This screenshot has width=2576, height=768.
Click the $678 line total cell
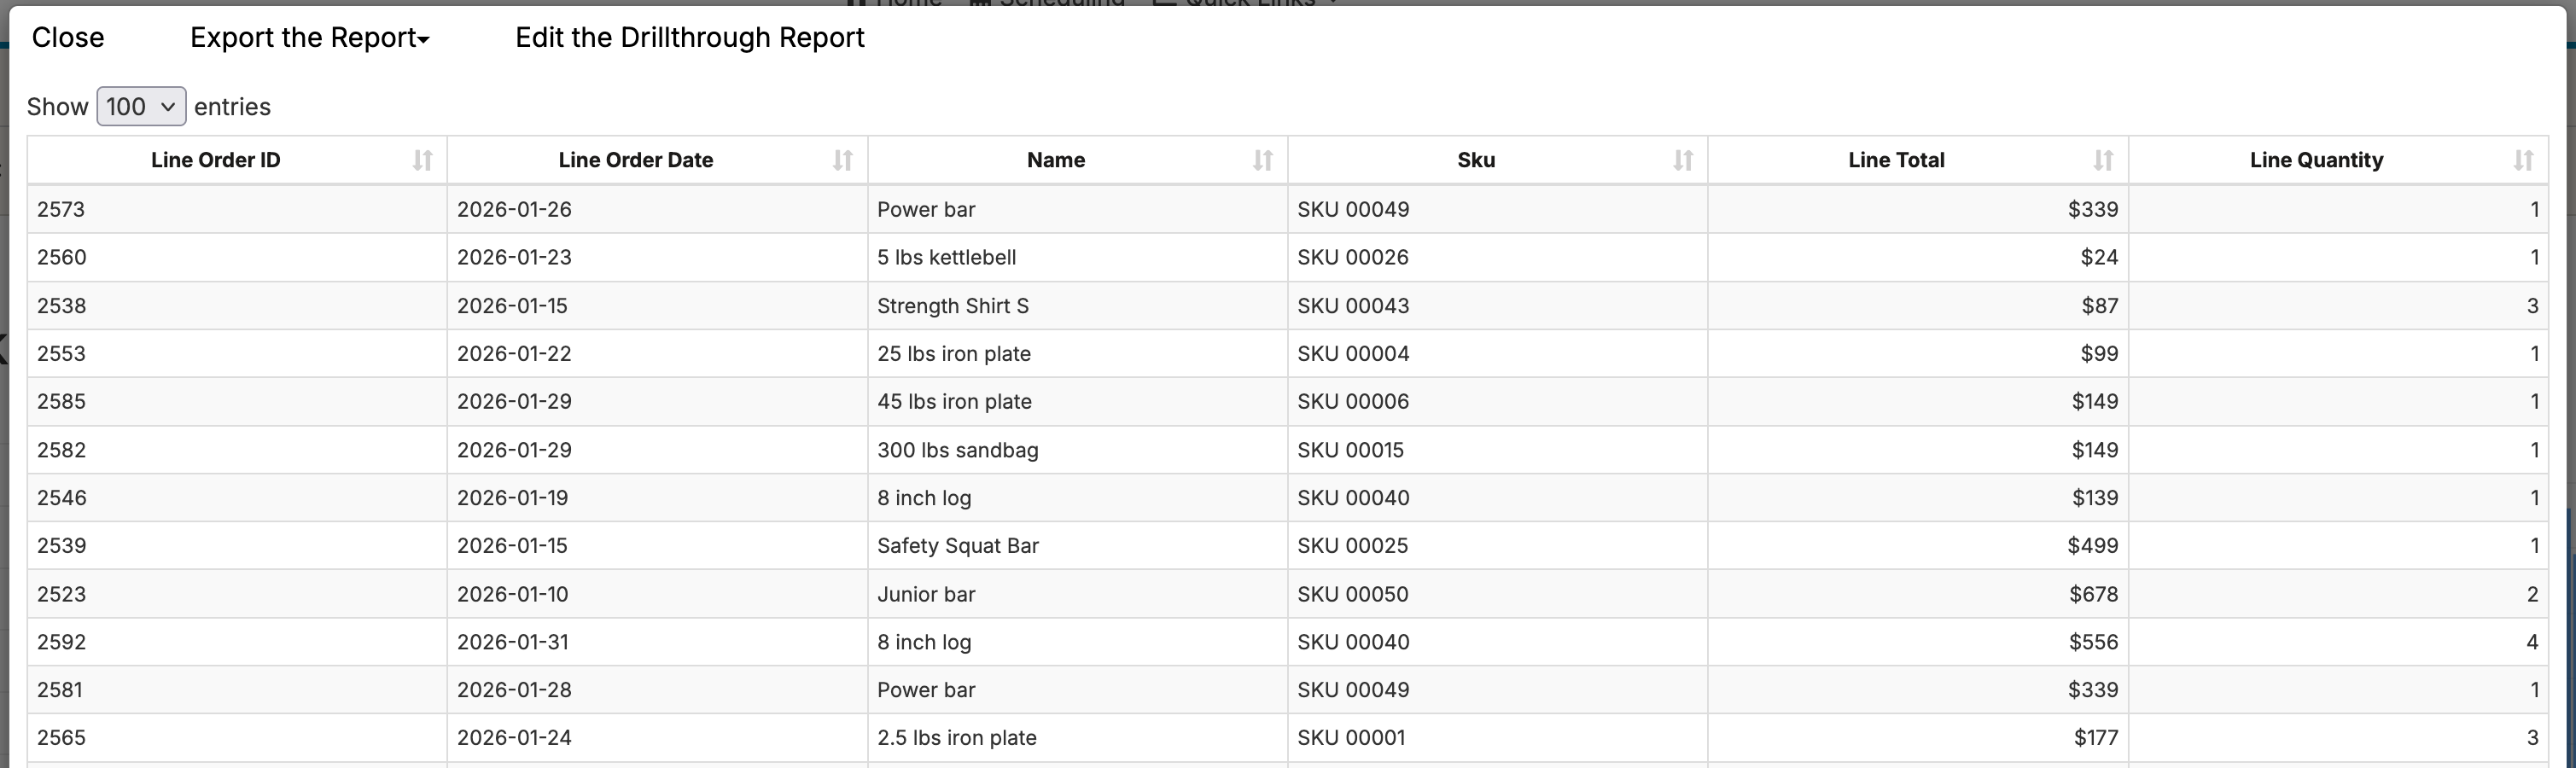click(x=2092, y=594)
